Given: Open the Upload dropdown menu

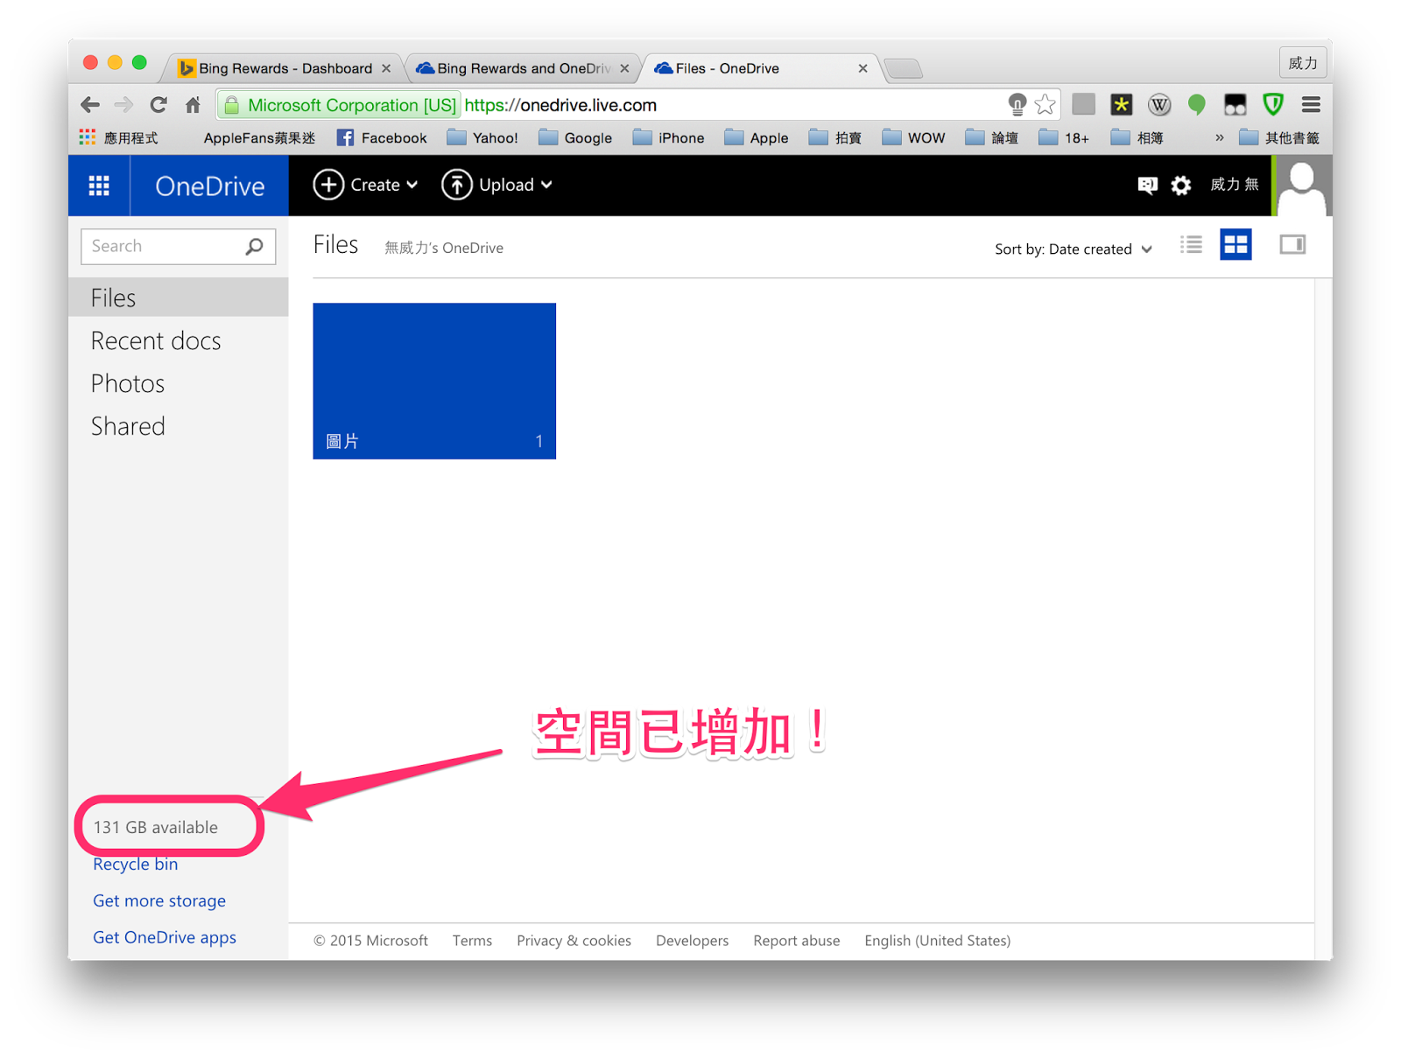Looking at the screenshot, I should (496, 185).
